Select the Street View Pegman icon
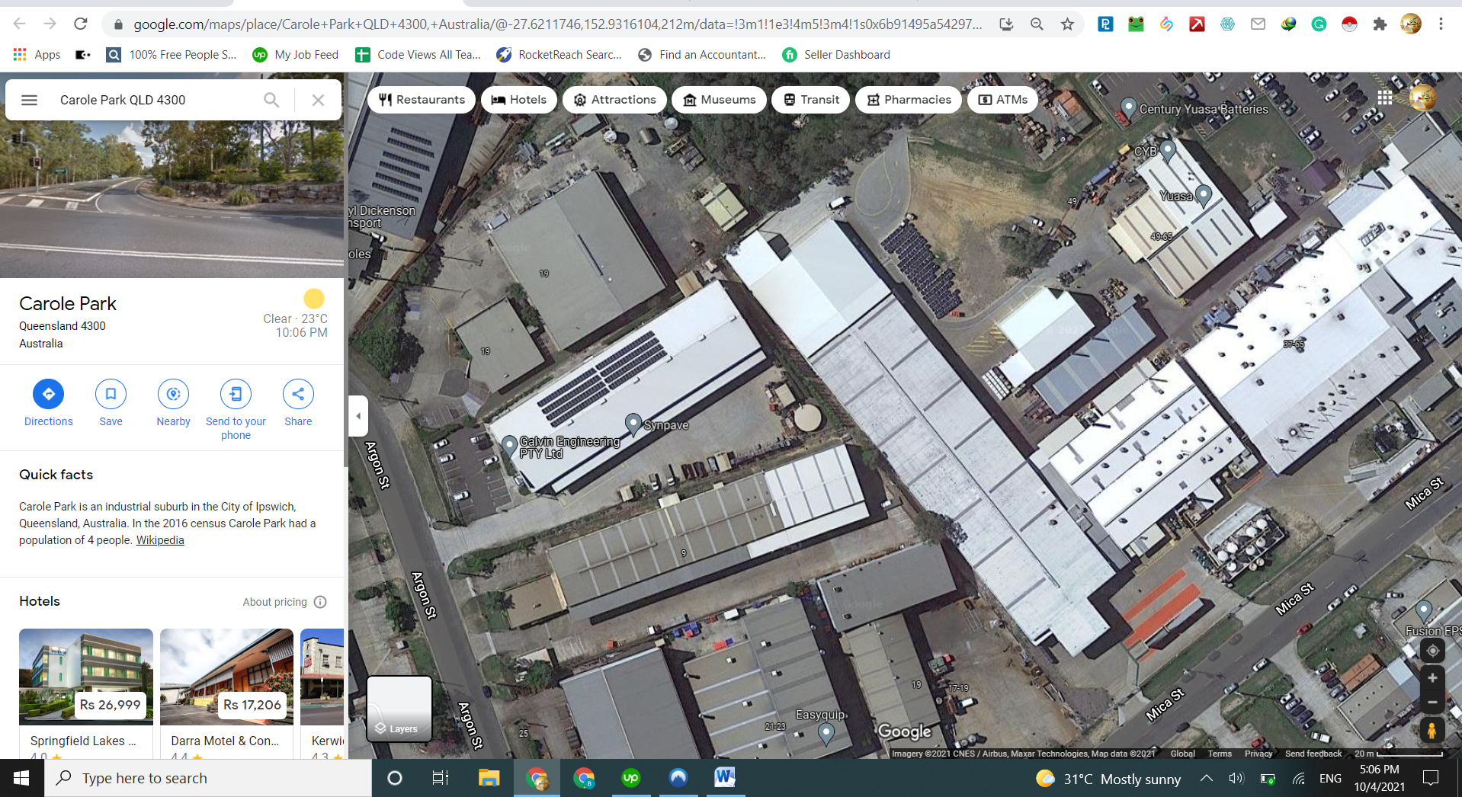The image size is (1462, 797). pos(1432,731)
